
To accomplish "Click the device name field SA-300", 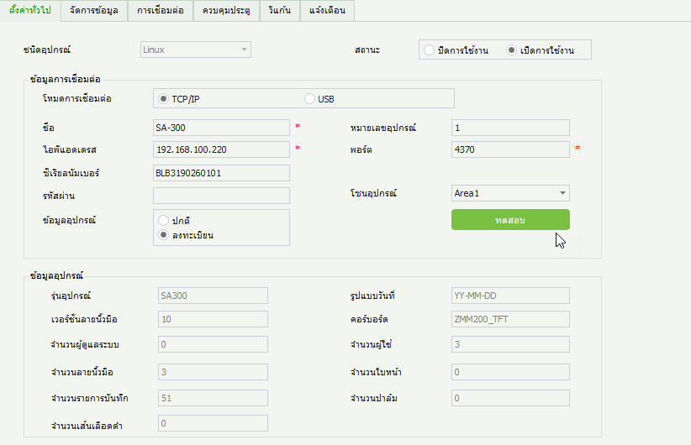I will tap(221, 128).
